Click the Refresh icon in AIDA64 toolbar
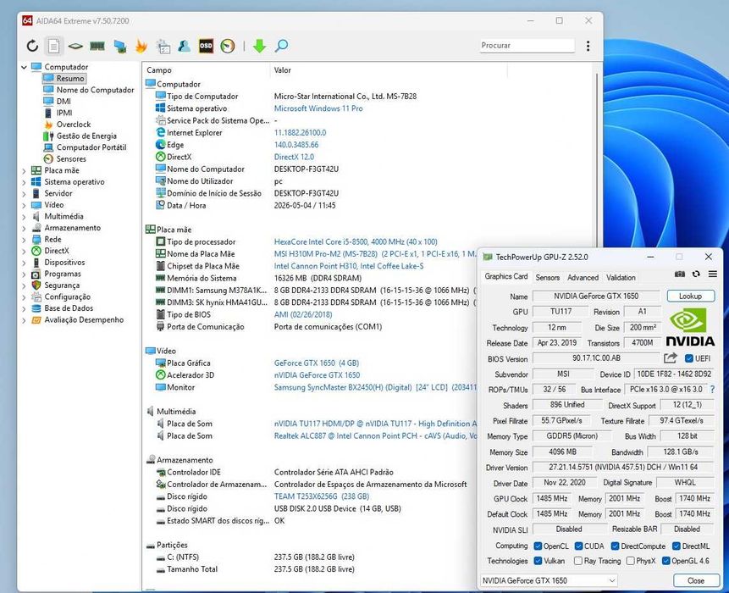The image size is (729, 593). pos(32,46)
